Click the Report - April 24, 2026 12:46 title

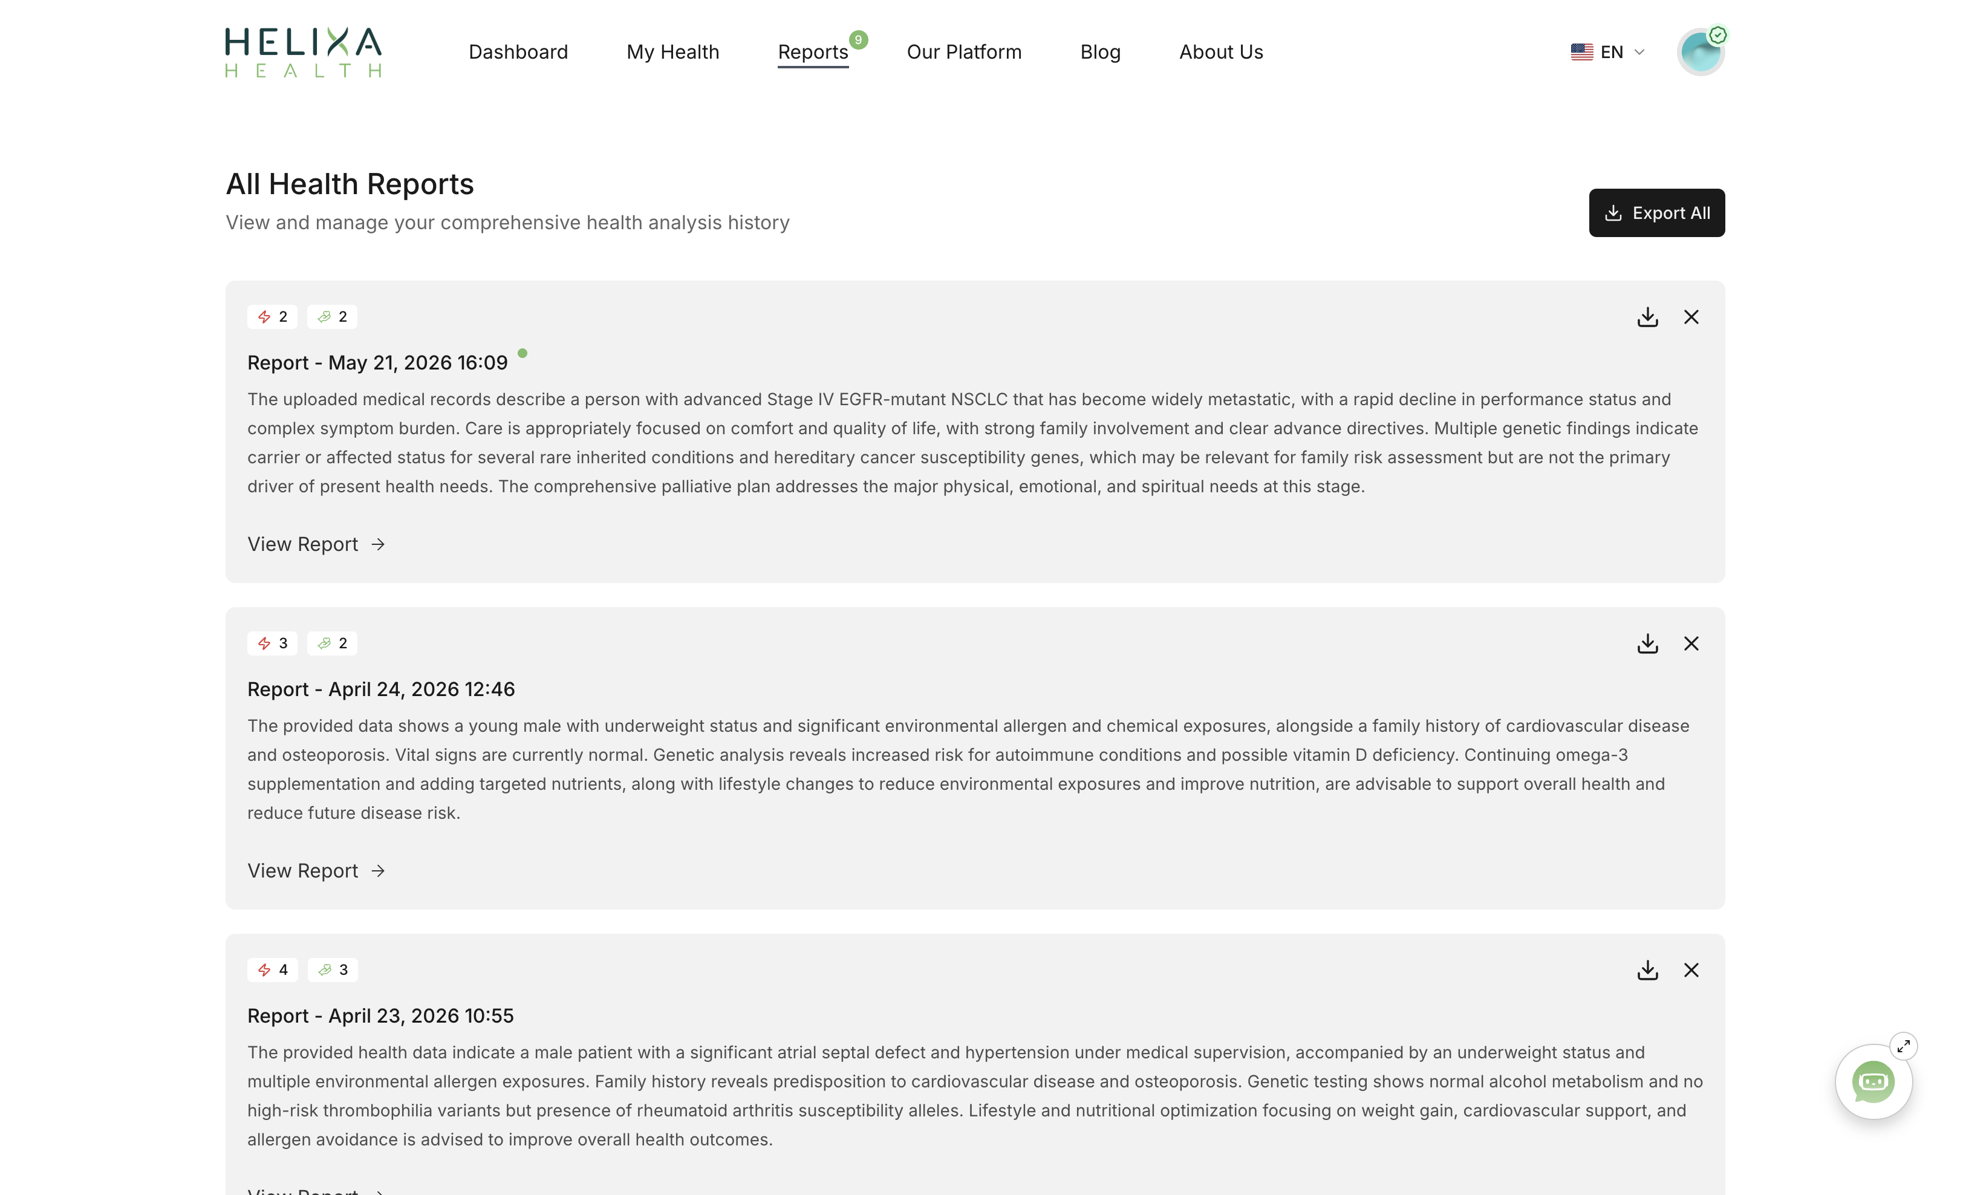381,689
